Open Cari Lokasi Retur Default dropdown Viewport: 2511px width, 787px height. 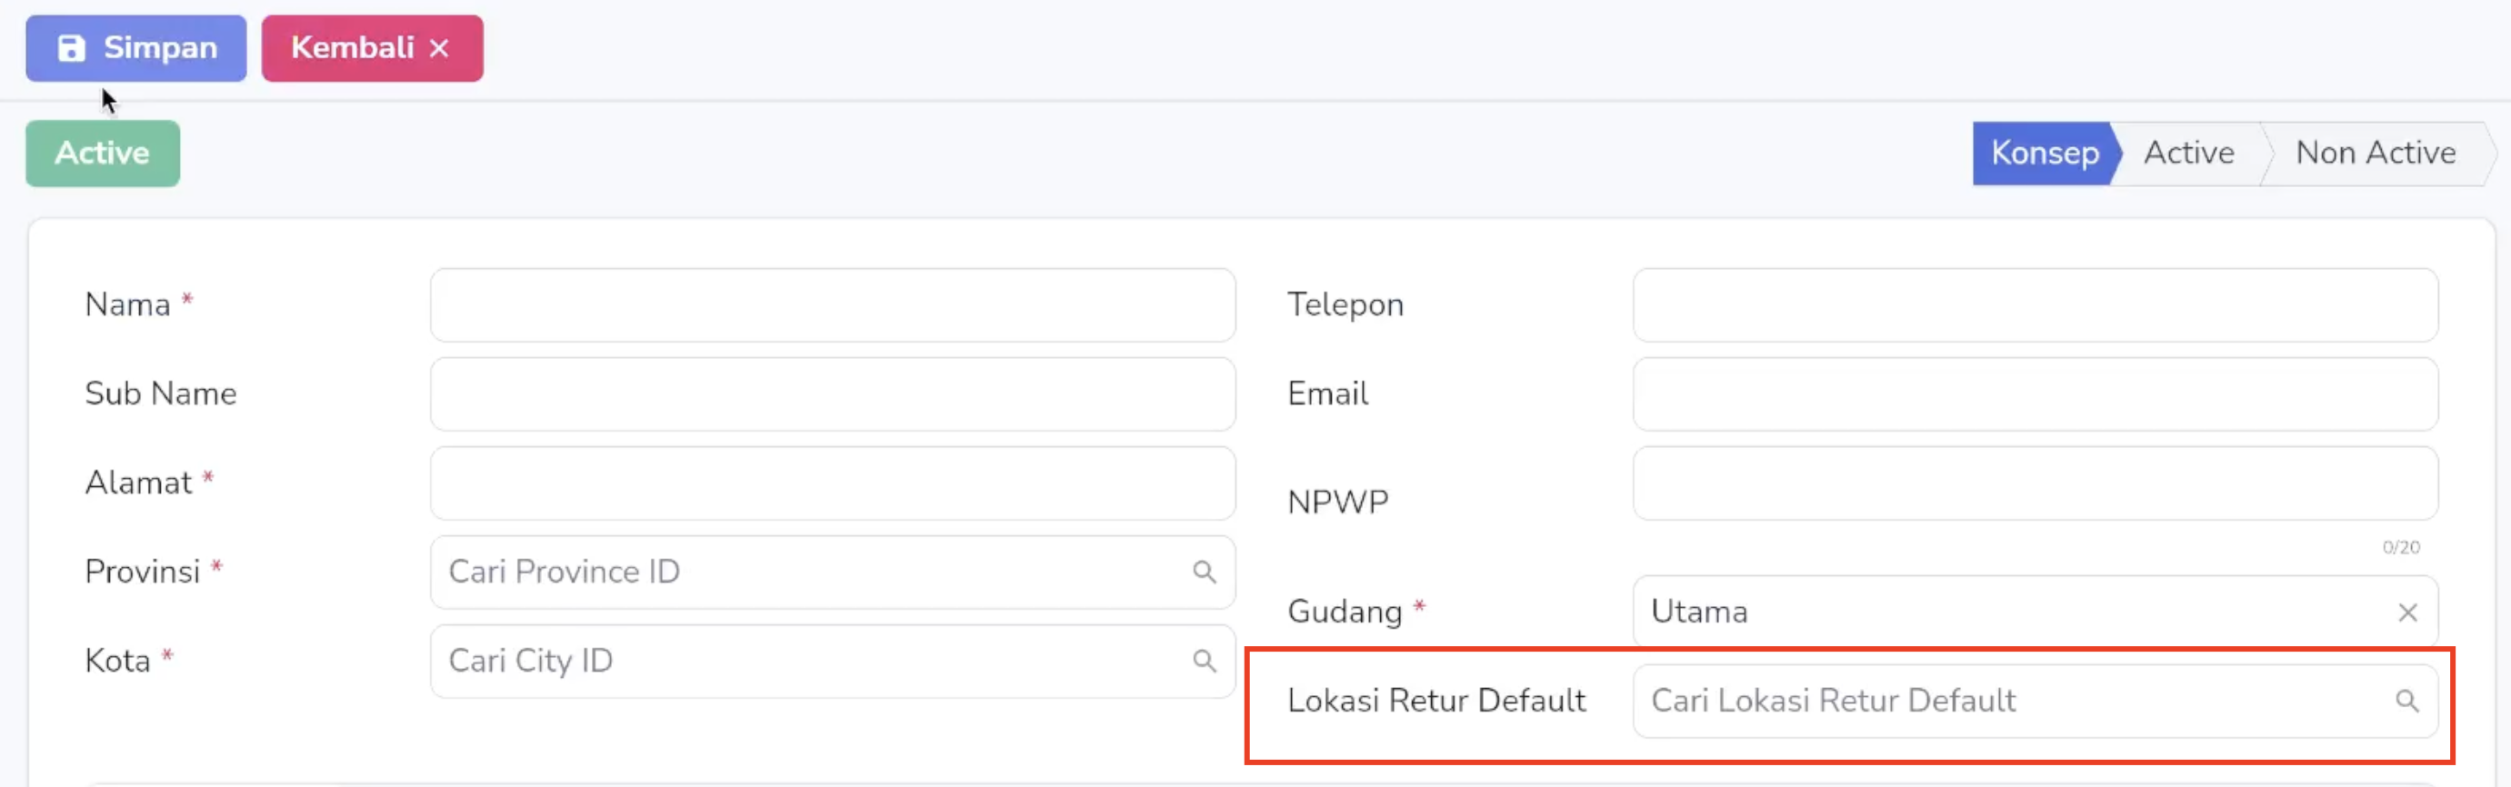tap(2036, 702)
